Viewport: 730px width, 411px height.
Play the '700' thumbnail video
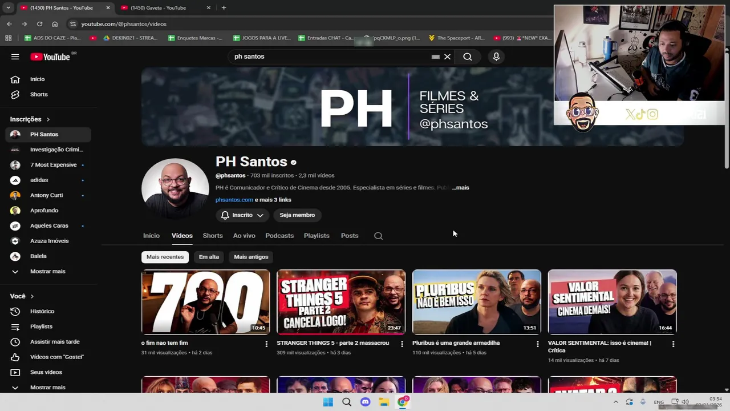coord(205,302)
